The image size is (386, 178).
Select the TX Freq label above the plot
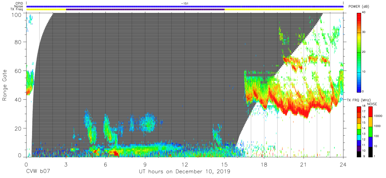pos(16,9)
